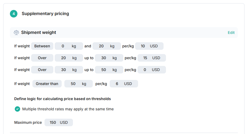Screen dimensions: 248x134
Task: Click the Supplementary pricing section heading
Action: 45,14
